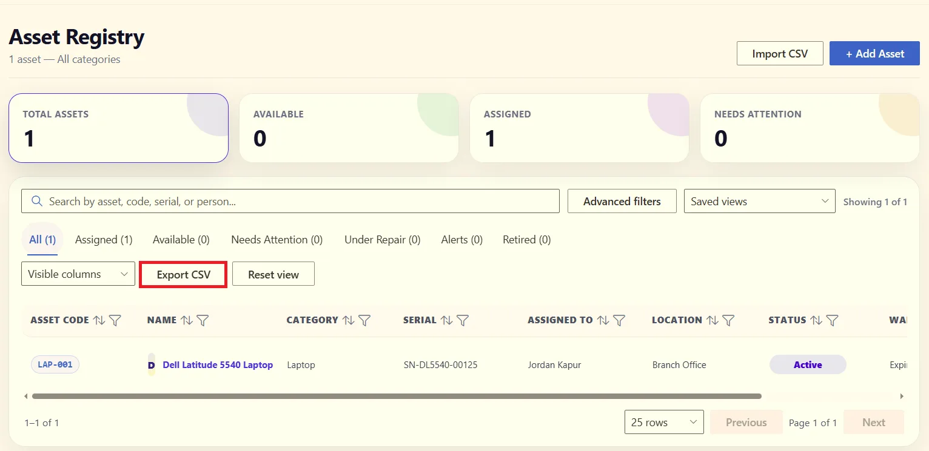Open Advanced filters
The width and height of the screenshot is (929, 451).
[622, 202]
